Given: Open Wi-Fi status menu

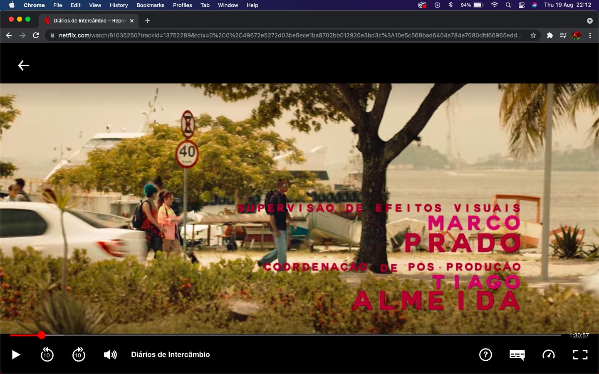Looking at the screenshot, I should click(x=495, y=5).
